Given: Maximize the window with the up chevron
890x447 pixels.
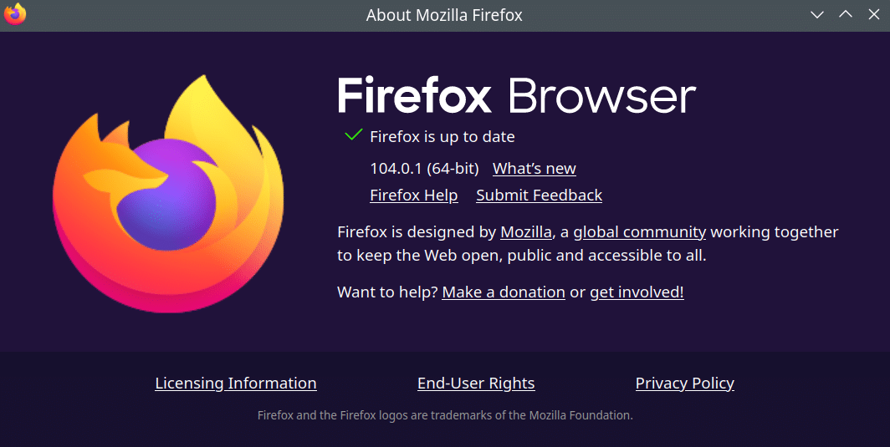Looking at the screenshot, I should tap(845, 14).
